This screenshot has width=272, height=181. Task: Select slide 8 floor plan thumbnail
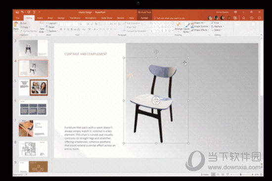point(33,149)
